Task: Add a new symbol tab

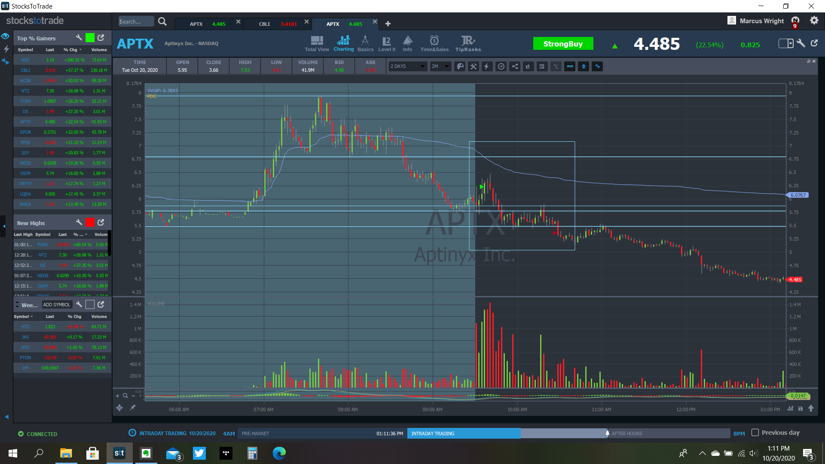Action: tap(388, 24)
